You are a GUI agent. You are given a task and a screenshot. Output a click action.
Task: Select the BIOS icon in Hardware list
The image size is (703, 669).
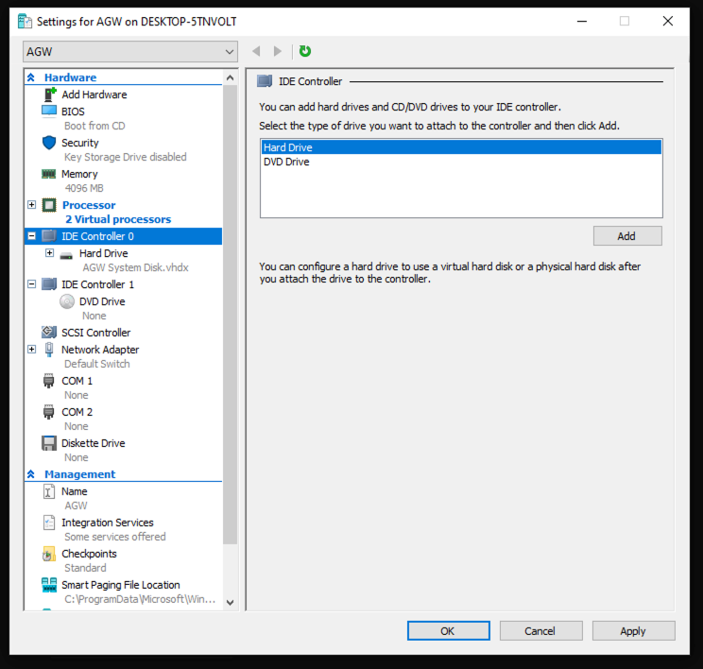click(x=50, y=111)
